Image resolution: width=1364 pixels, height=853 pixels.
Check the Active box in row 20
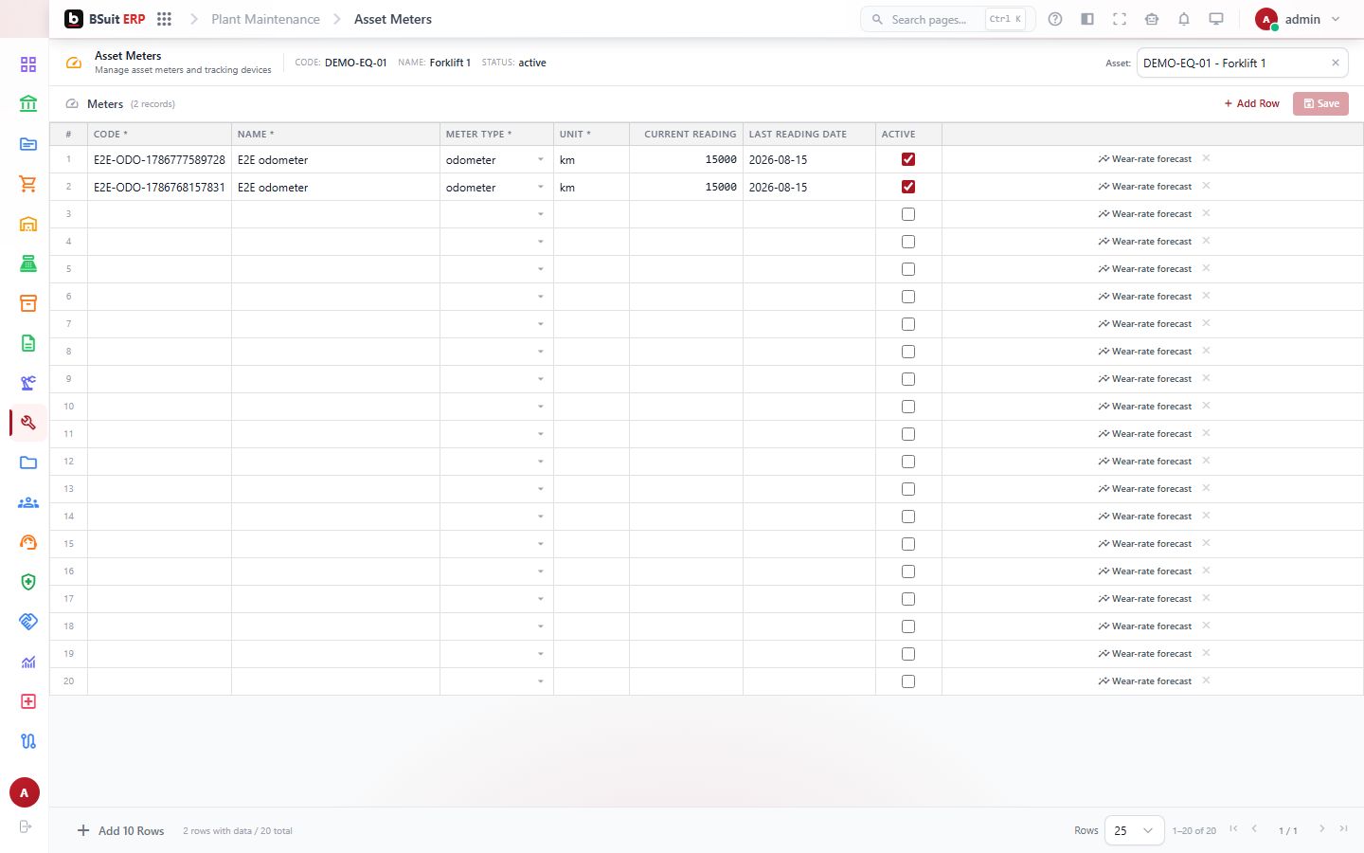pos(908,681)
